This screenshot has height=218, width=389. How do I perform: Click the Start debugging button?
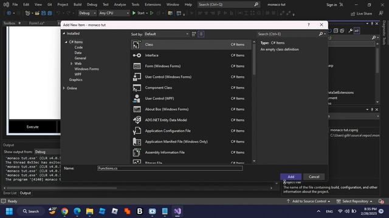click(x=138, y=13)
